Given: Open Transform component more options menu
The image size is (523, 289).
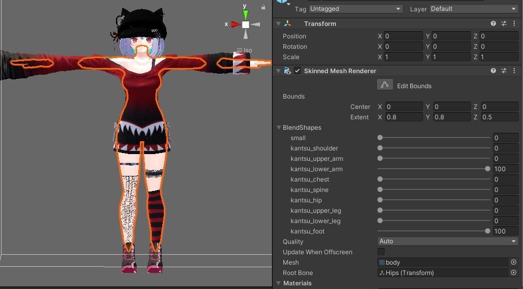Looking at the screenshot, I should 514,23.
